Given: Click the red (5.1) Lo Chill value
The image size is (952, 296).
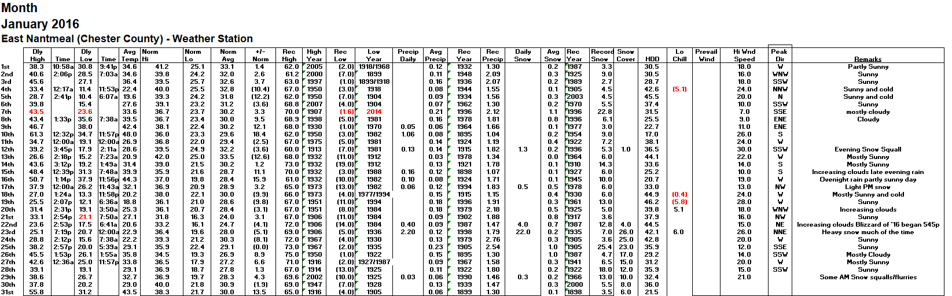Looking at the screenshot, I should click(679, 89).
